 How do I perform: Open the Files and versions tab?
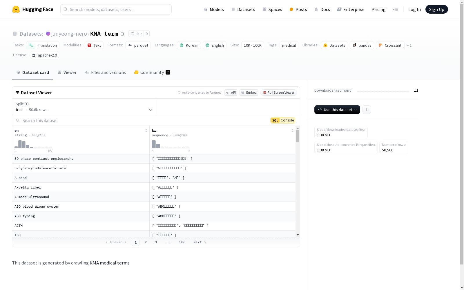[x=105, y=72]
